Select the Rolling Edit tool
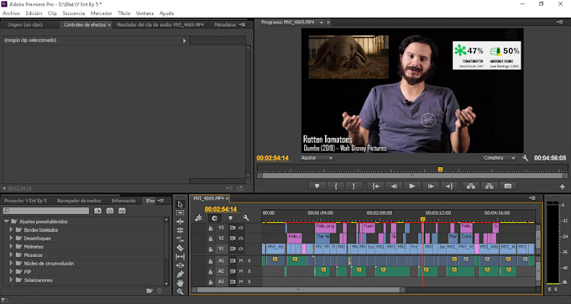Viewport: 571px width, 304px height. pos(180,230)
